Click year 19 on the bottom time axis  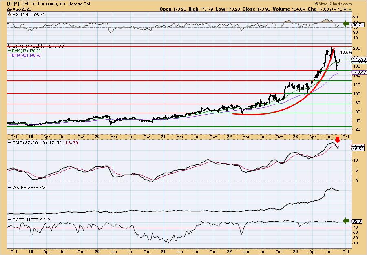pos(31,251)
